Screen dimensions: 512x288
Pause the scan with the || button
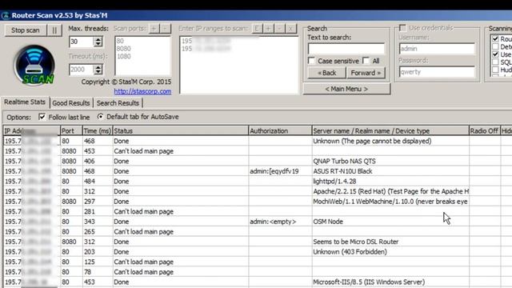coord(54,30)
